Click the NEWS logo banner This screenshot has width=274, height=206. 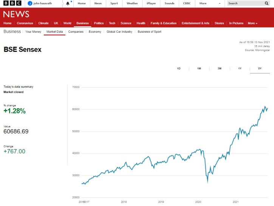(16, 14)
